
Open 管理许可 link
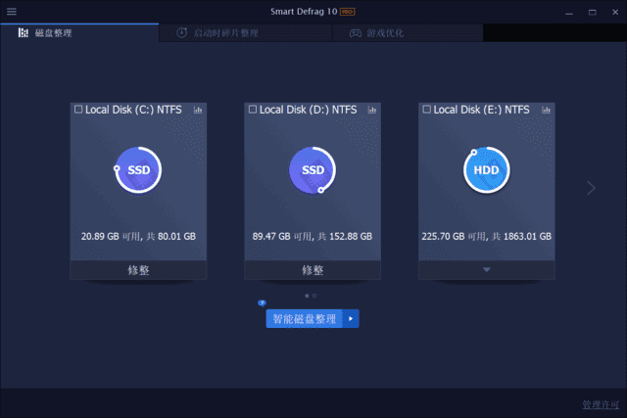[601, 405]
